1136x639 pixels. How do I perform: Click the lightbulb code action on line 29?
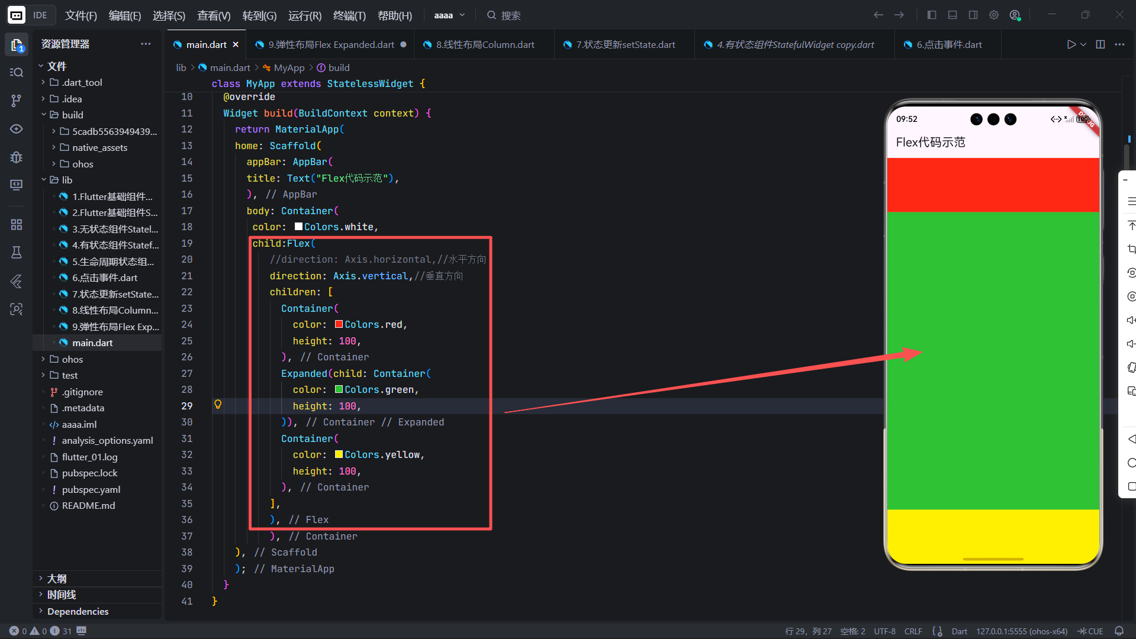[218, 405]
